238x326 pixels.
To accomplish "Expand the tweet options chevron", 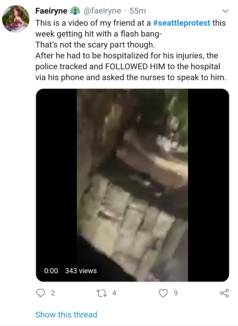I will point(225,11).
